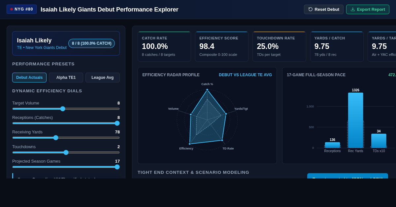Click the Efficiency point on the radar chart
The width and height of the screenshot is (396, 207).
point(190,144)
